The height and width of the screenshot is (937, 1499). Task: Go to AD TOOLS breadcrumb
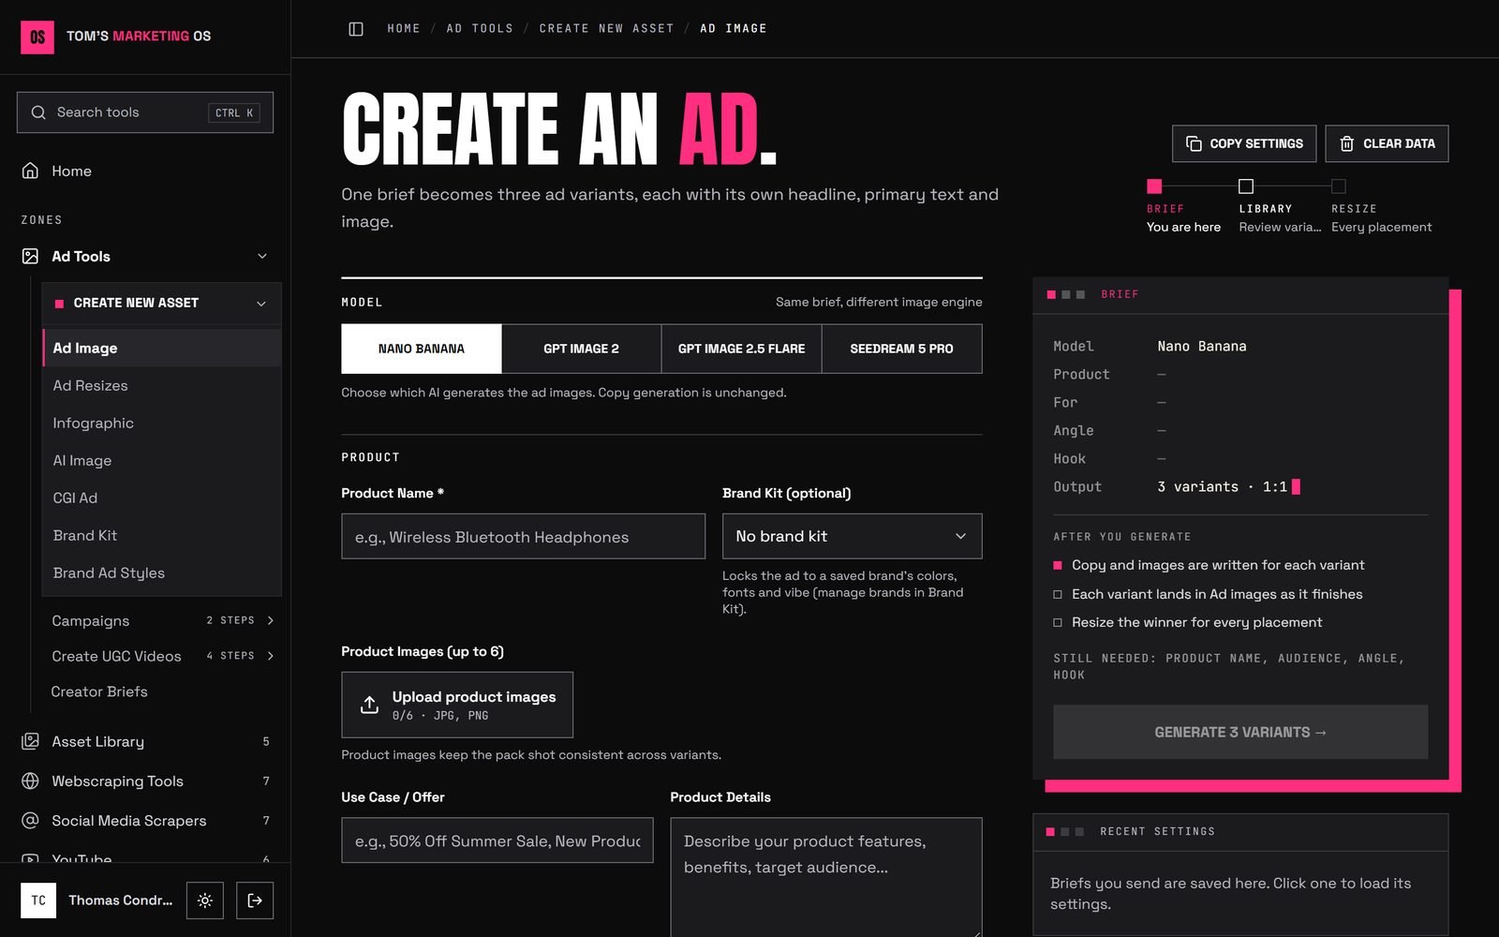pyautogui.click(x=480, y=29)
